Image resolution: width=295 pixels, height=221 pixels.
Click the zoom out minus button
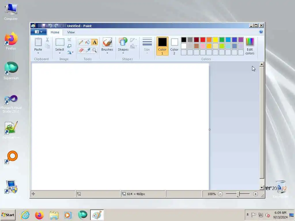tap(220, 194)
